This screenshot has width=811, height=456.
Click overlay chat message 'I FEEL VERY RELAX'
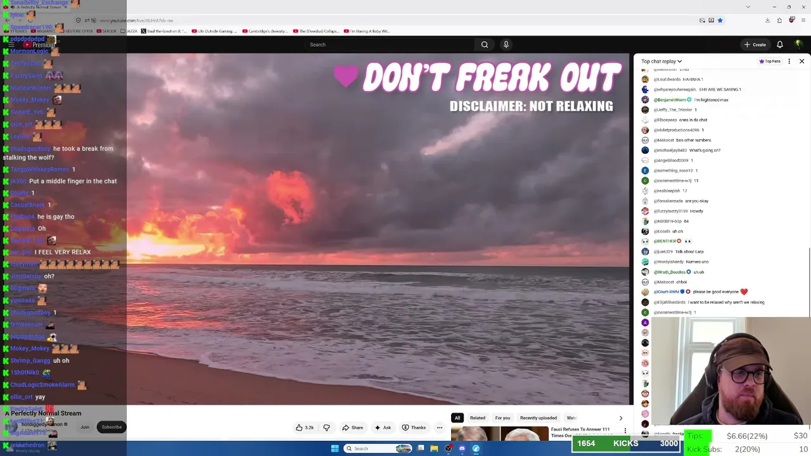pyautogui.click(x=63, y=252)
